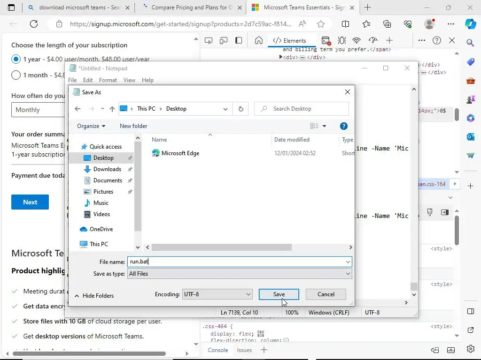The height and width of the screenshot is (360, 481).
Task: Open Edge Collections icon
Action: point(387,24)
